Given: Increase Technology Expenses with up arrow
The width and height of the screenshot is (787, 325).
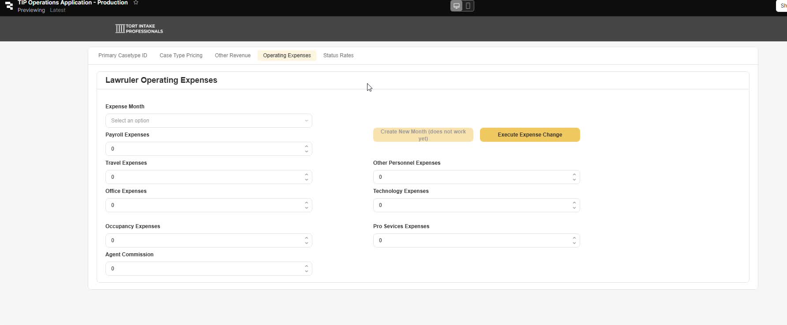Looking at the screenshot, I should (x=574, y=203).
